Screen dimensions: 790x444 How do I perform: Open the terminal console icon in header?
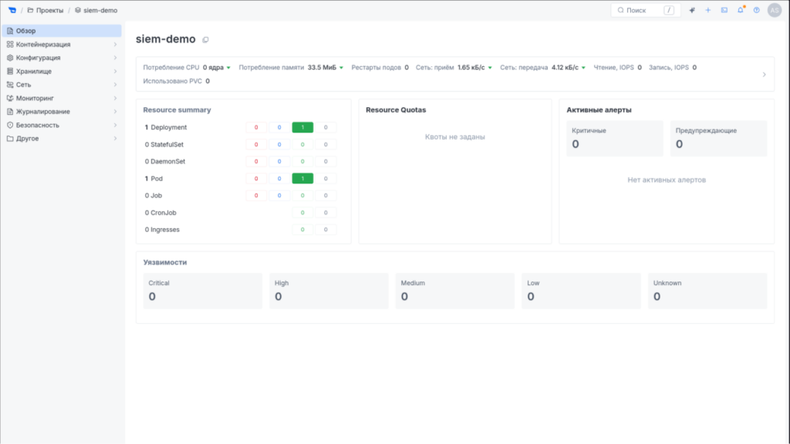724,10
